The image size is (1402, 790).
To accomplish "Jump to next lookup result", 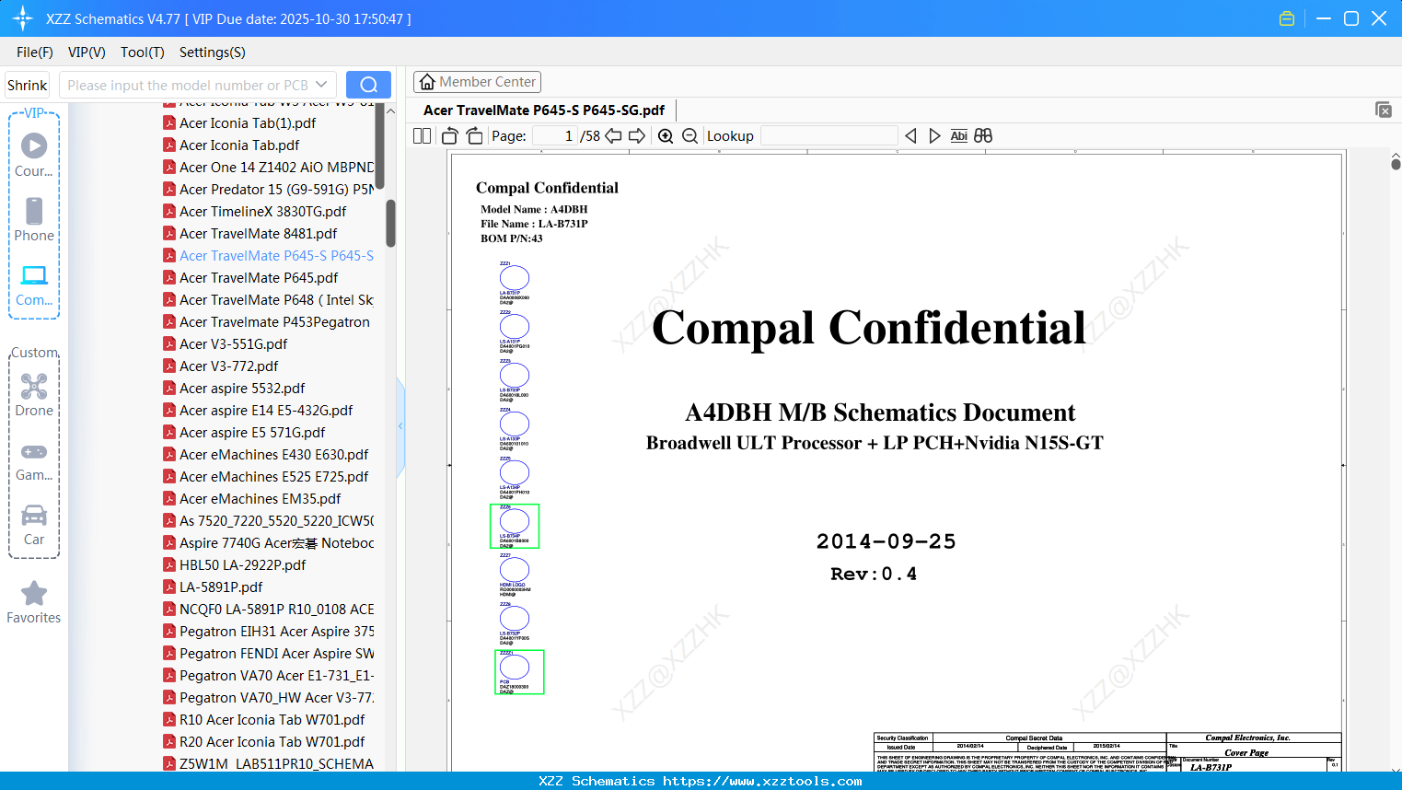I will click(934, 136).
